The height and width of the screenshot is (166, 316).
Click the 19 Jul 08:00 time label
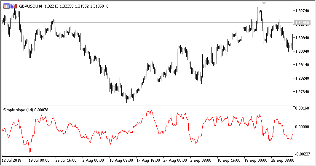click(39, 161)
